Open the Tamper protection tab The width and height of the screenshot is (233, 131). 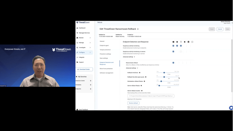click(x=105, y=50)
